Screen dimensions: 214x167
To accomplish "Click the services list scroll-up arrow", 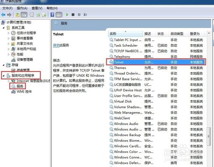I will [209, 33].
